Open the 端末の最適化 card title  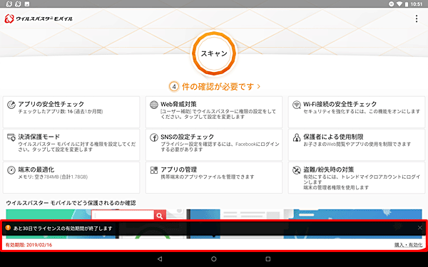tap(36, 169)
